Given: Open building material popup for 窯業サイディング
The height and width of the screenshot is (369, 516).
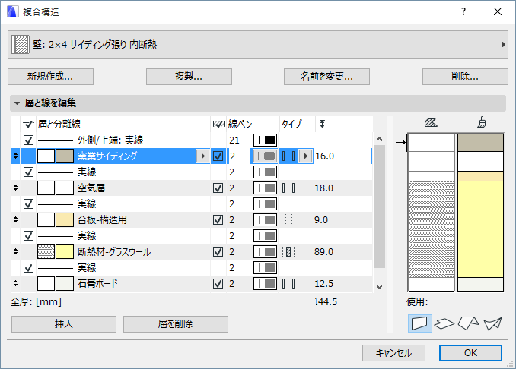Looking at the screenshot, I should coord(202,156).
